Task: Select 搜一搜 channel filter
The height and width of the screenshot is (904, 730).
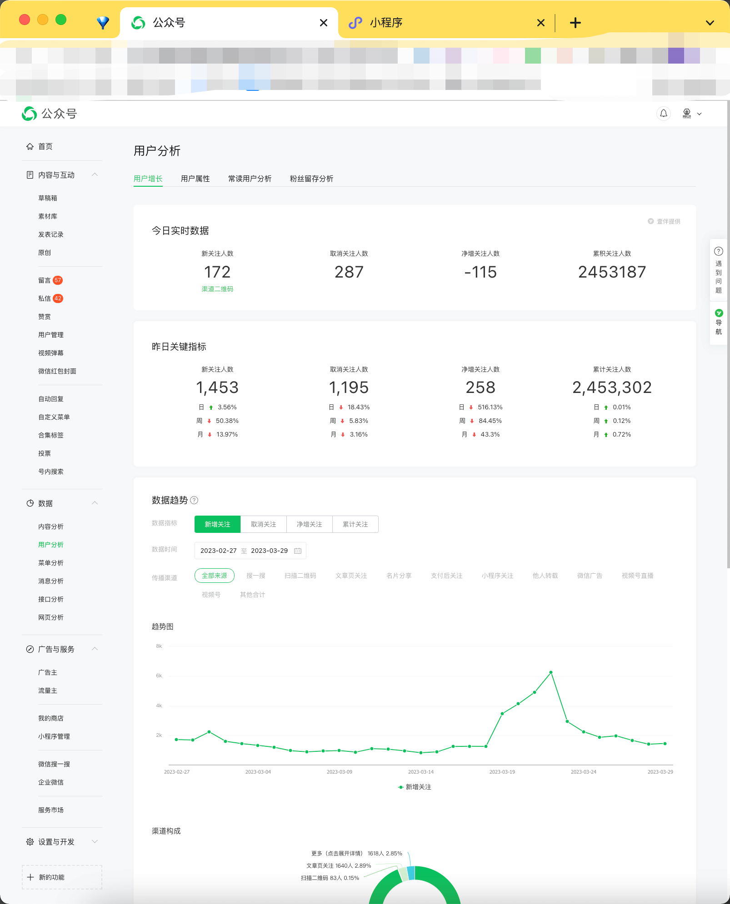Action: point(256,576)
